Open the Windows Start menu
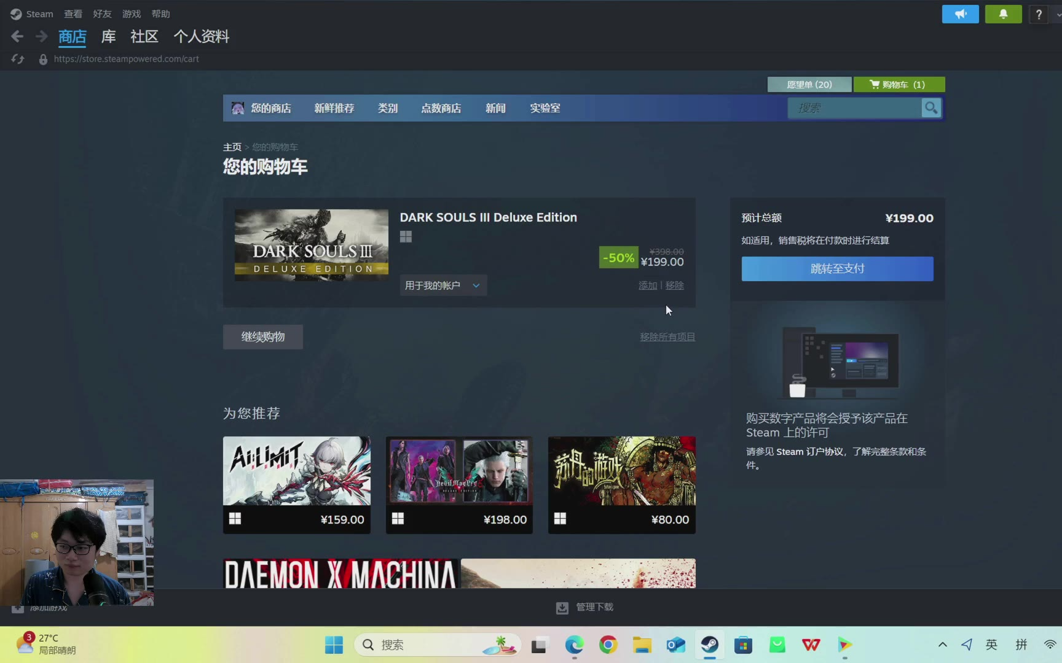The image size is (1062, 663). click(334, 645)
